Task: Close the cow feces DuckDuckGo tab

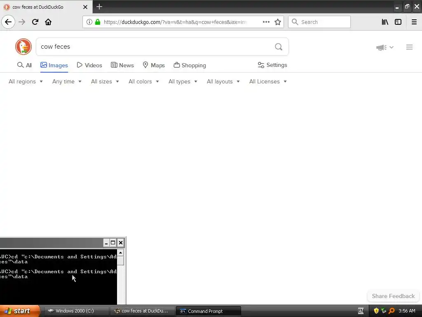Action: click(85, 7)
